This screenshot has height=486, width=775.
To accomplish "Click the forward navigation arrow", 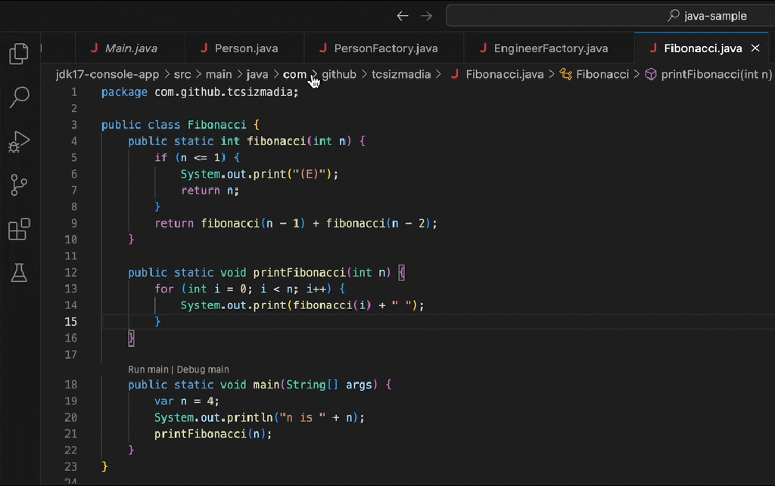I will click(426, 15).
